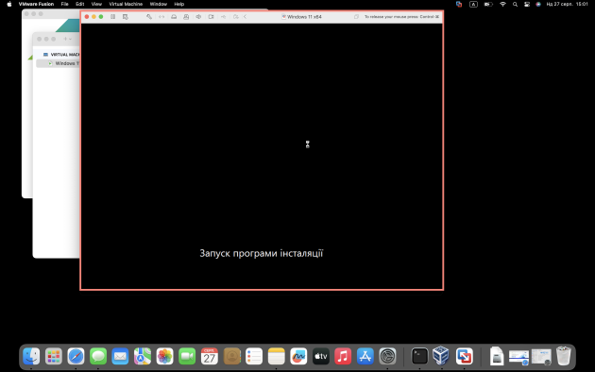Open Control Center
This screenshot has height=372, width=595.
point(527,4)
